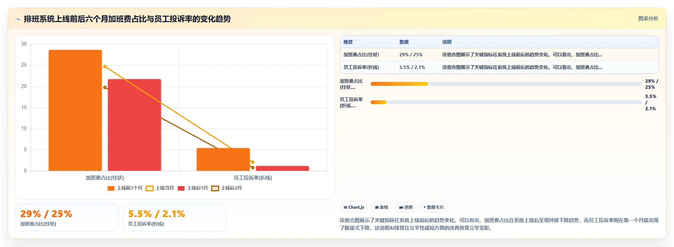Click the Chart.js tag
The image size is (674, 247).
(354, 207)
